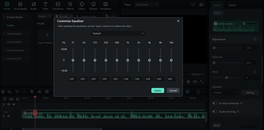Select the timeline selection pointer tool
The image size is (264, 130).
click(10, 92)
